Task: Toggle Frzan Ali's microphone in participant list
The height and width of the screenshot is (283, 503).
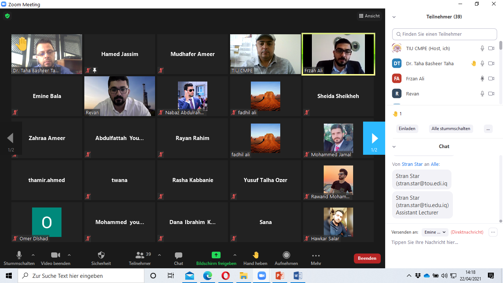Action: click(482, 78)
